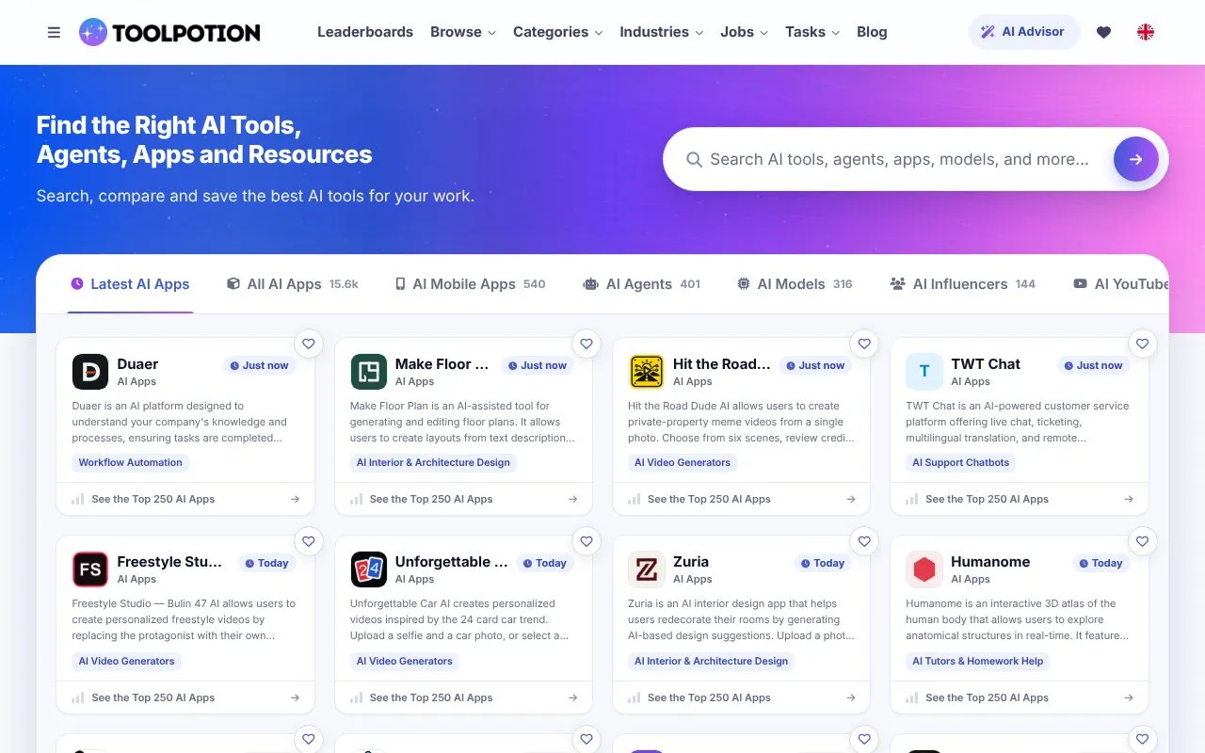The width and height of the screenshot is (1205, 753).
Task: Favorite the Unforgettable Car card
Action: 586,541
